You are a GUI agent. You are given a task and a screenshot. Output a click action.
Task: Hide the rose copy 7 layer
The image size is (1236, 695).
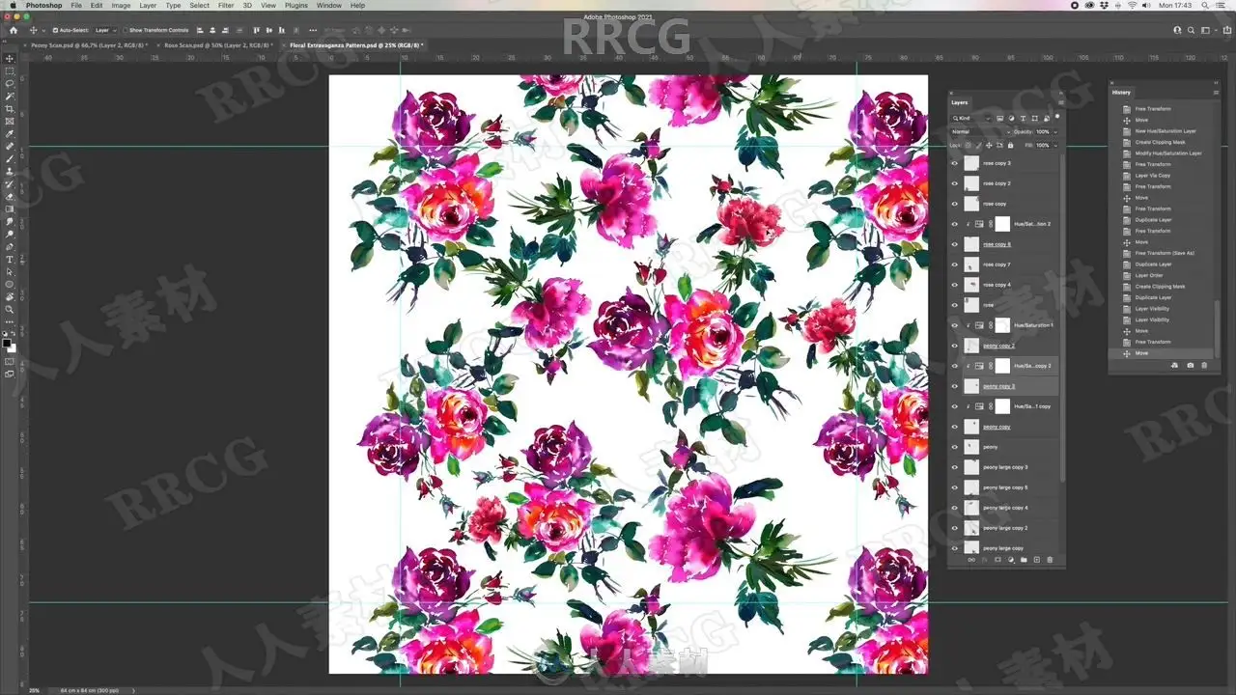coord(954,264)
